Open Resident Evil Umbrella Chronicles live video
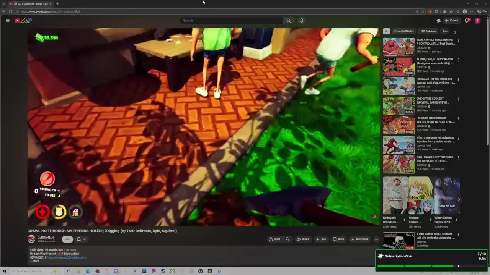 pos(399,241)
